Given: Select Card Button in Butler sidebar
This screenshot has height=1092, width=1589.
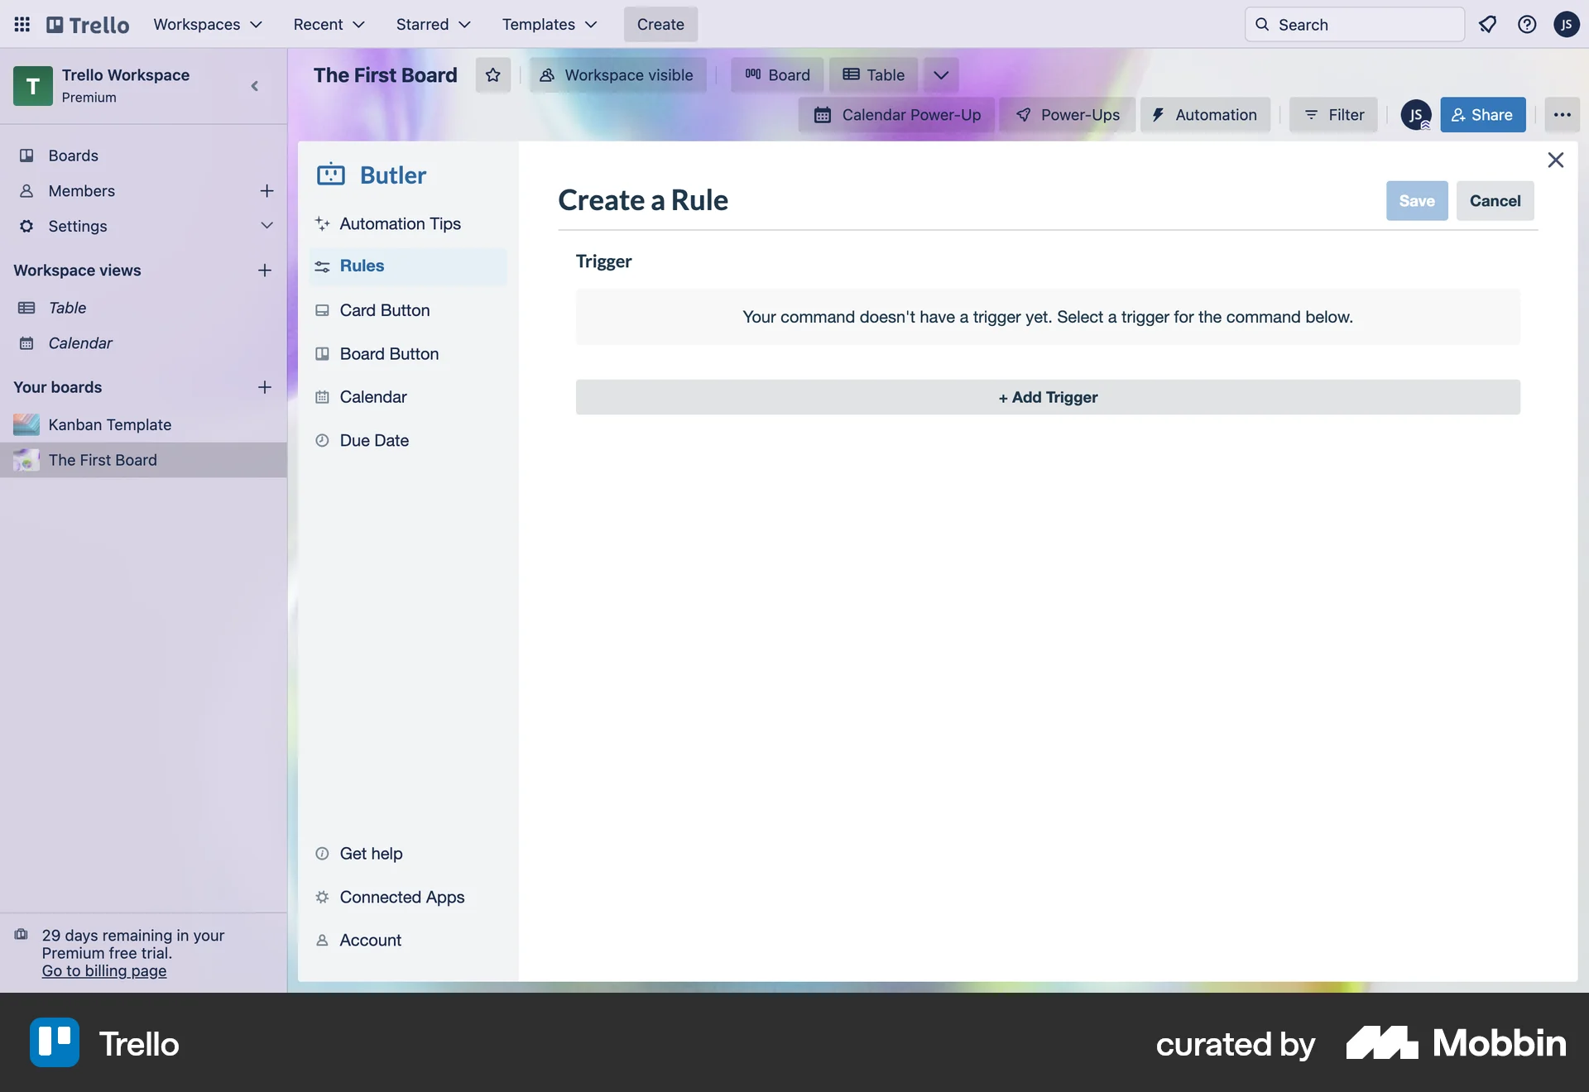Looking at the screenshot, I should coord(384,310).
